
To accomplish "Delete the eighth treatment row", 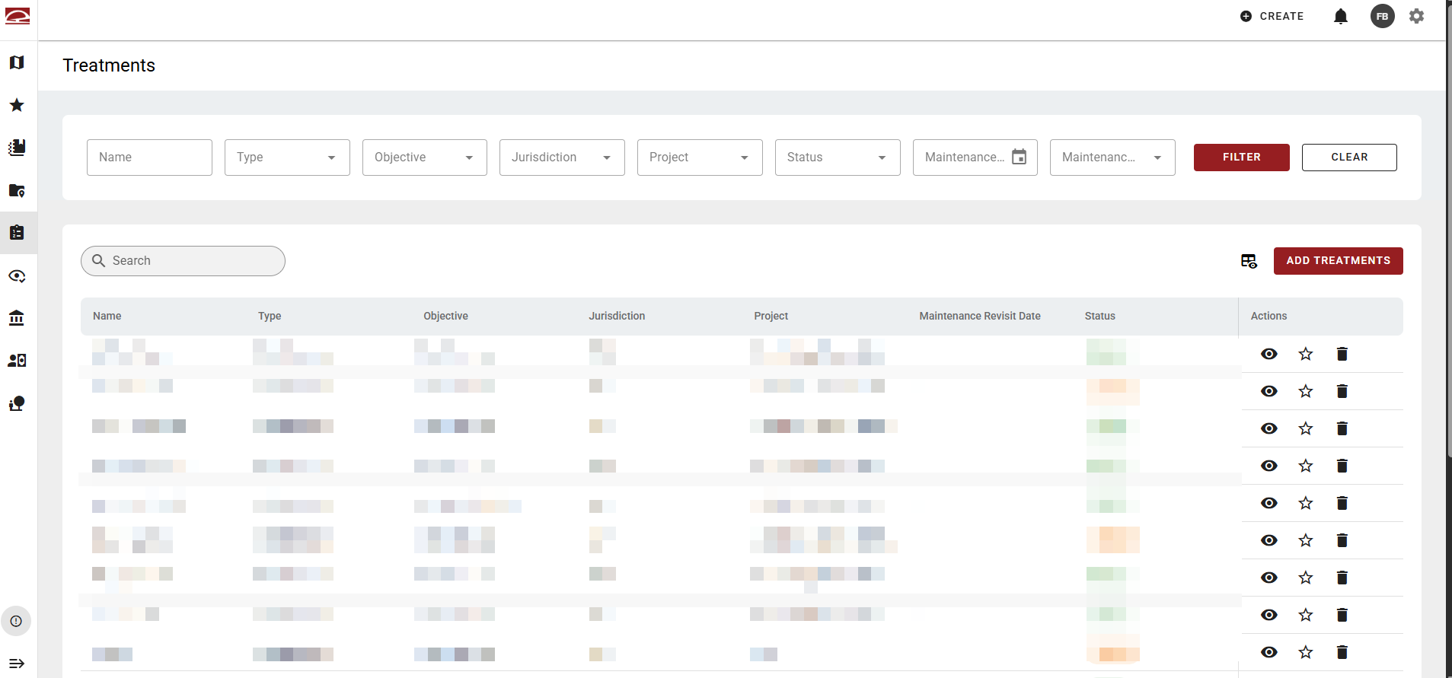I will 1342,615.
